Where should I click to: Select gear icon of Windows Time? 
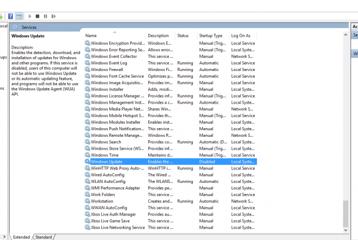click(87, 155)
